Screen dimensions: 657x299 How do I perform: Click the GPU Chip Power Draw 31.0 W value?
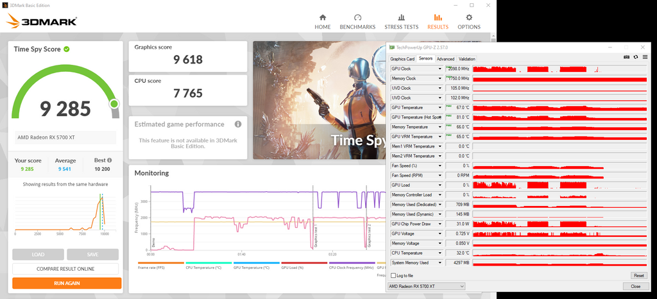pos(458,224)
